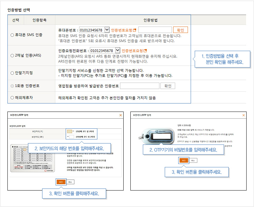This screenshot has width=254, height=208.
Task: Select the 해외체류자 radio option
Action: click(12, 98)
